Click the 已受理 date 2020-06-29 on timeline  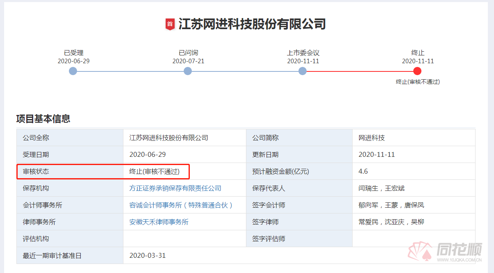click(73, 61)
